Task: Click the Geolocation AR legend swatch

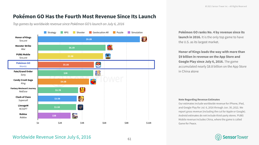Action: tap(90, 33)
